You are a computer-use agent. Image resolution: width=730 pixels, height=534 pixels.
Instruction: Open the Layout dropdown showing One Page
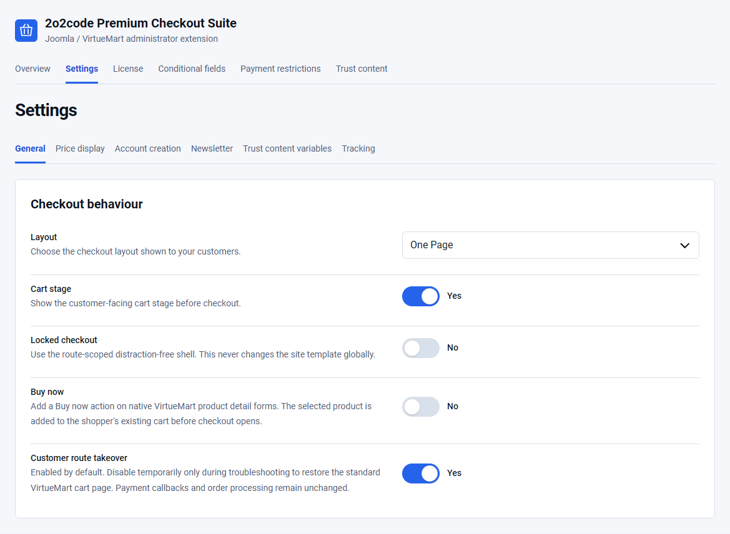(x=550, y=245)
